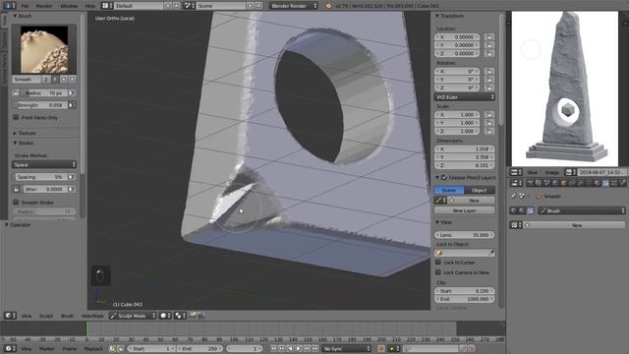Open the XYZ Euler rotation mode dropdown
The height and width of the screenshot is (354, 629).
point(465,97)
